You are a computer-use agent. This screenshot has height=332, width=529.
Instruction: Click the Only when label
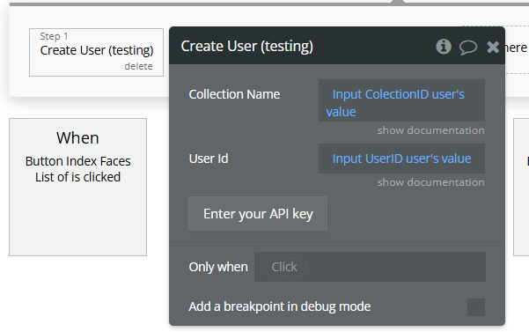218,267
